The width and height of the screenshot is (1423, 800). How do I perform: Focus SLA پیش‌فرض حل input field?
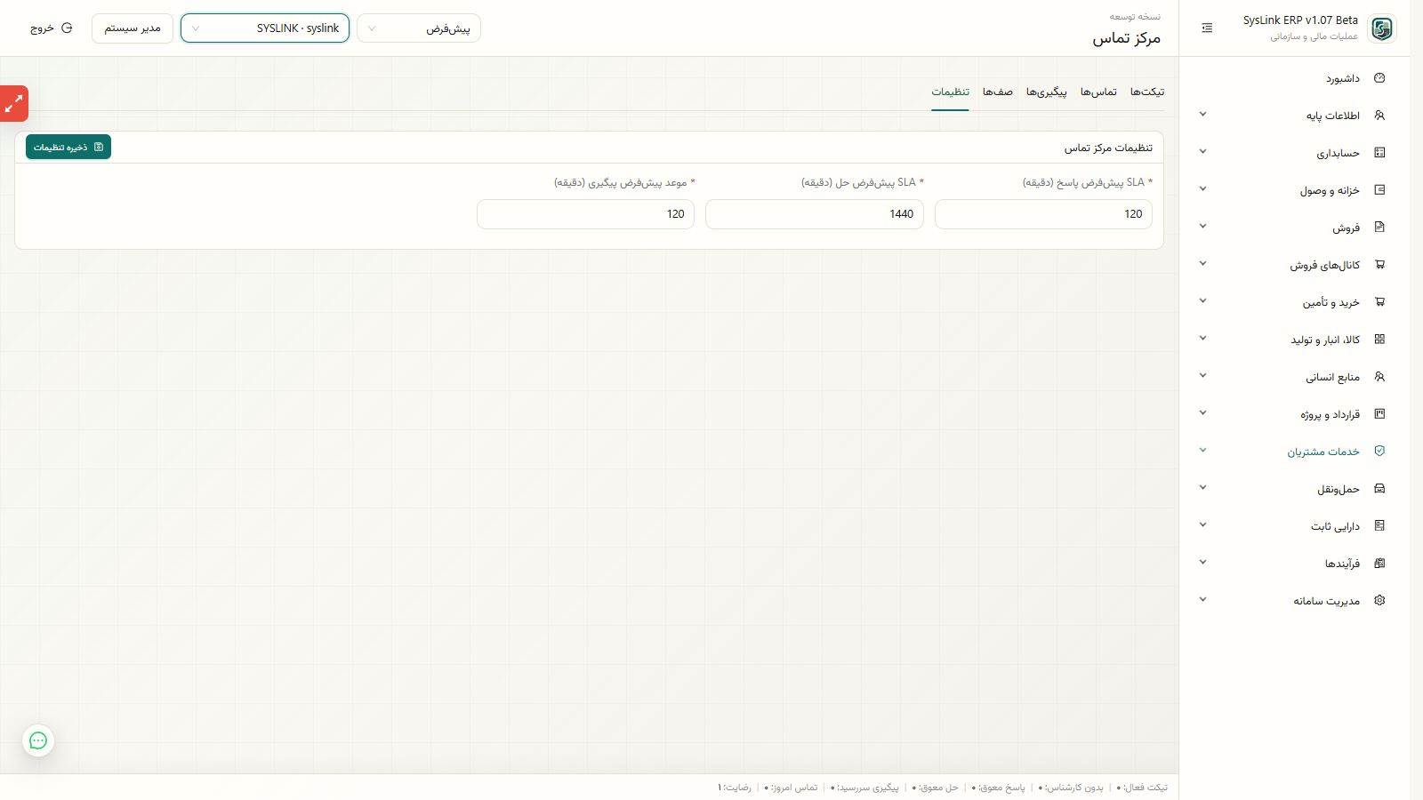click(815, 214)
